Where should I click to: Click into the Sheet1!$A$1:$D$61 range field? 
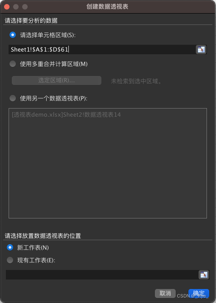coord(102,49)
